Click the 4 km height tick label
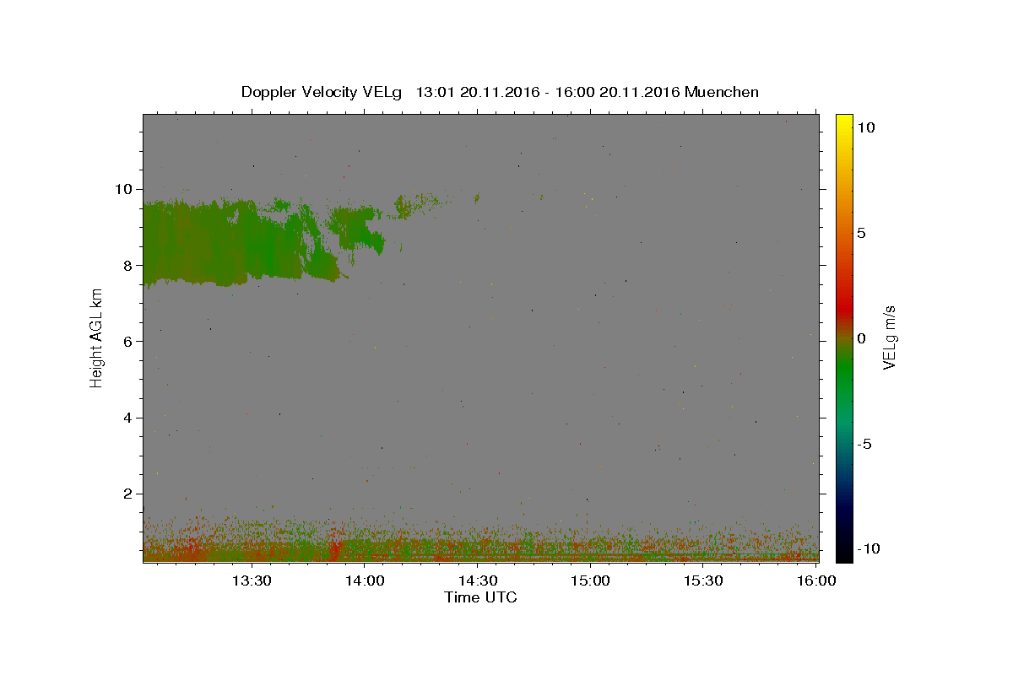 (130, 418)
